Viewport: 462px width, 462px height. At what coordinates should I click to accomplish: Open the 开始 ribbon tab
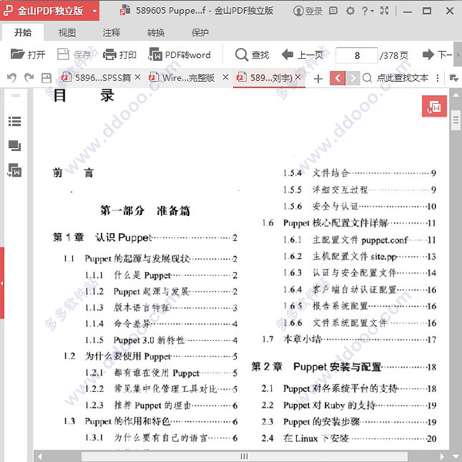22,32
